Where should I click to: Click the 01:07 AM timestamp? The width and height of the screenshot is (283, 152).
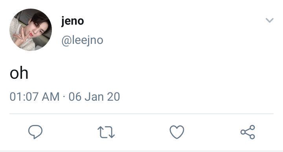pyautogui.click(x=35, y=97)
